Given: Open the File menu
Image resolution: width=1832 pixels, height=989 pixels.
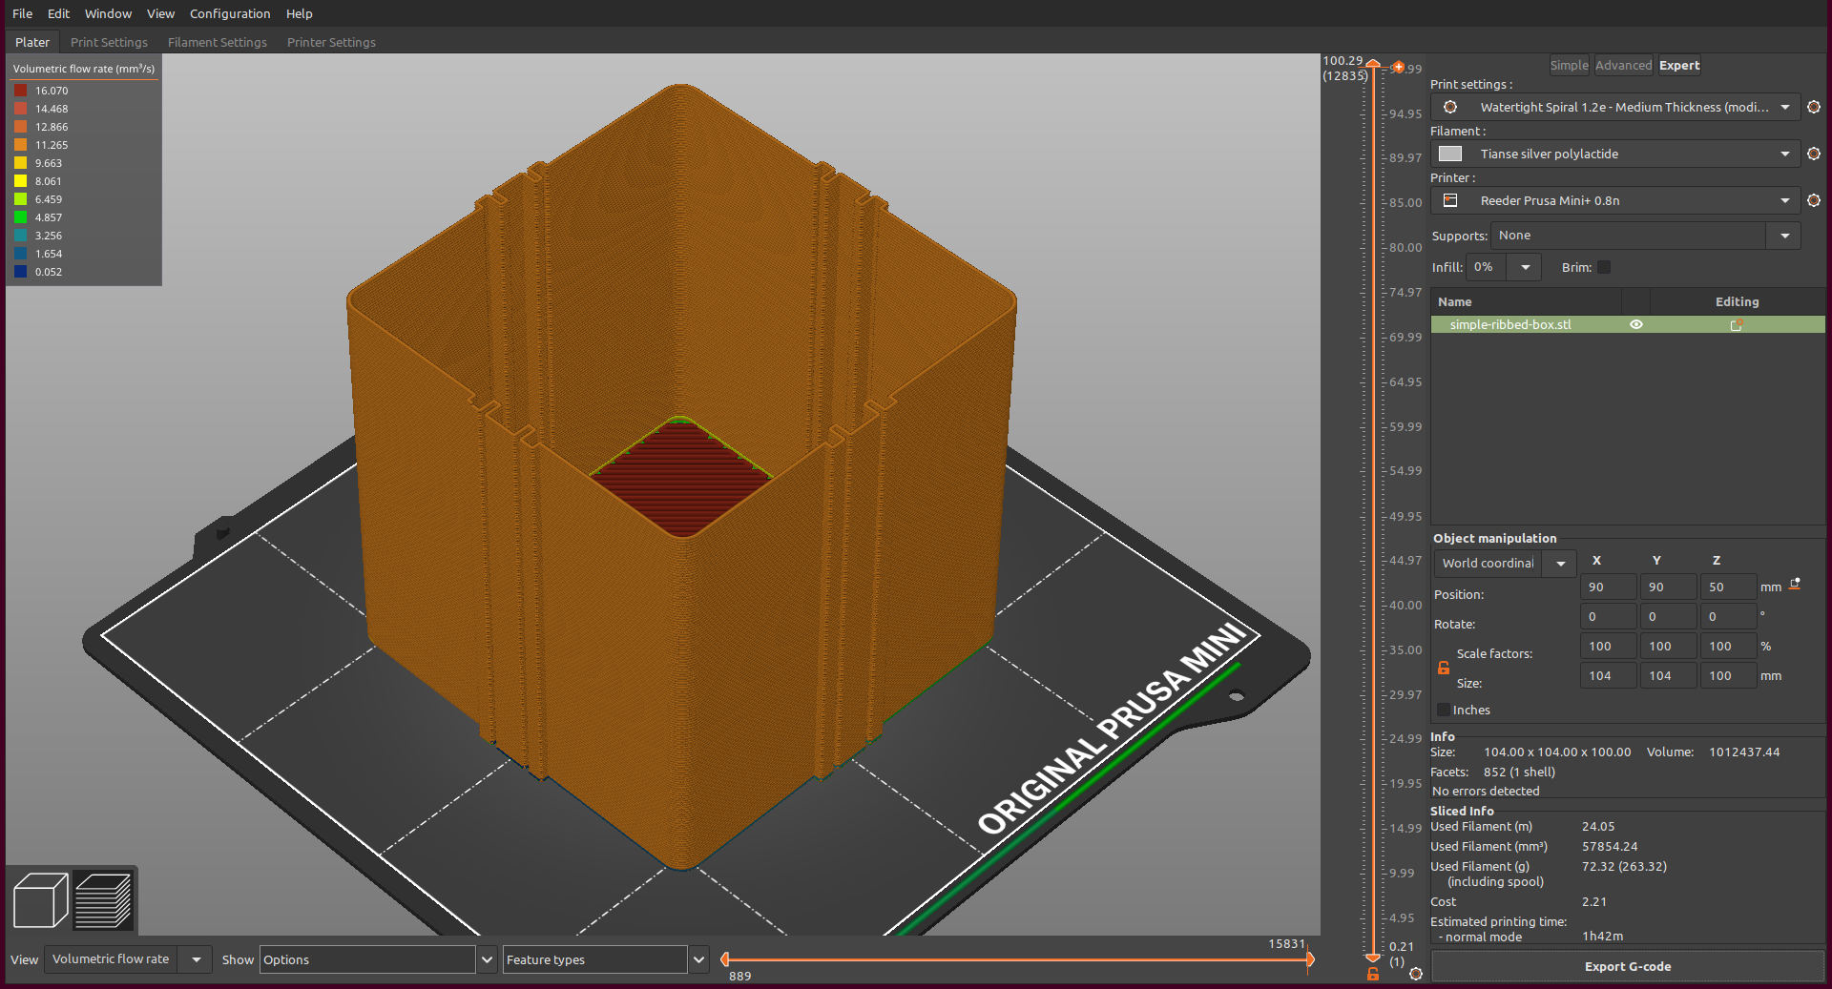Looking at the screenshot, I should coord(22,13).
